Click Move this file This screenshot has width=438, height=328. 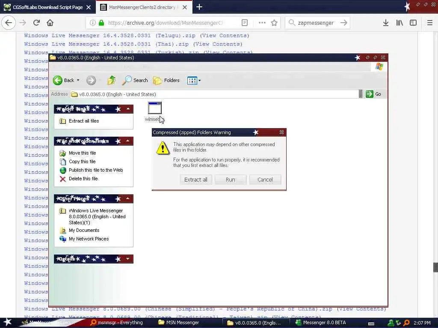[x=83, y=153]
